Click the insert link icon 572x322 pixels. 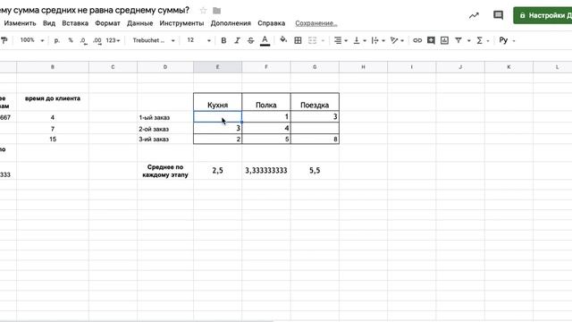(417, 40)
